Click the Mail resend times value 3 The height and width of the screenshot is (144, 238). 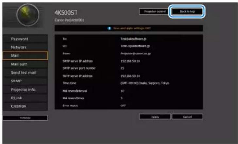click(x=121, y=98)
